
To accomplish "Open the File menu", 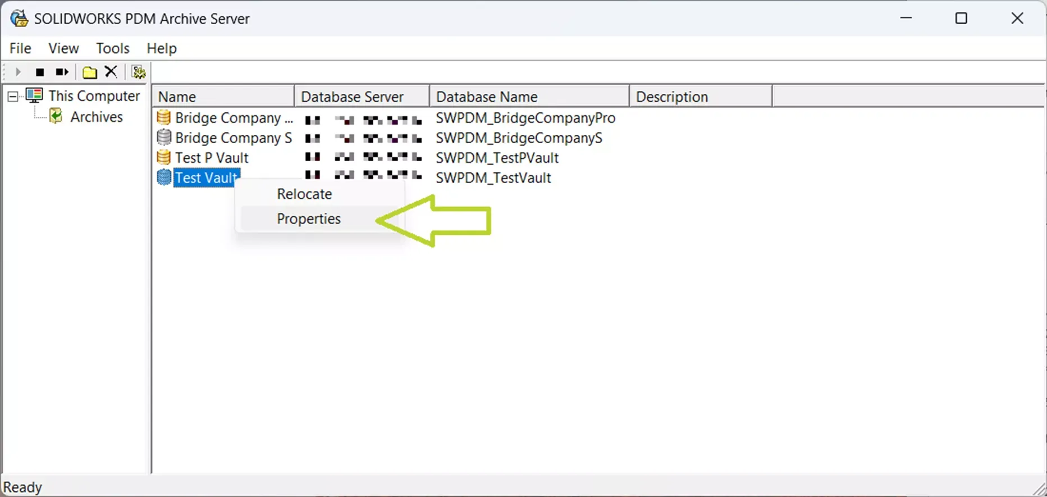I will (x=20, y=48).
